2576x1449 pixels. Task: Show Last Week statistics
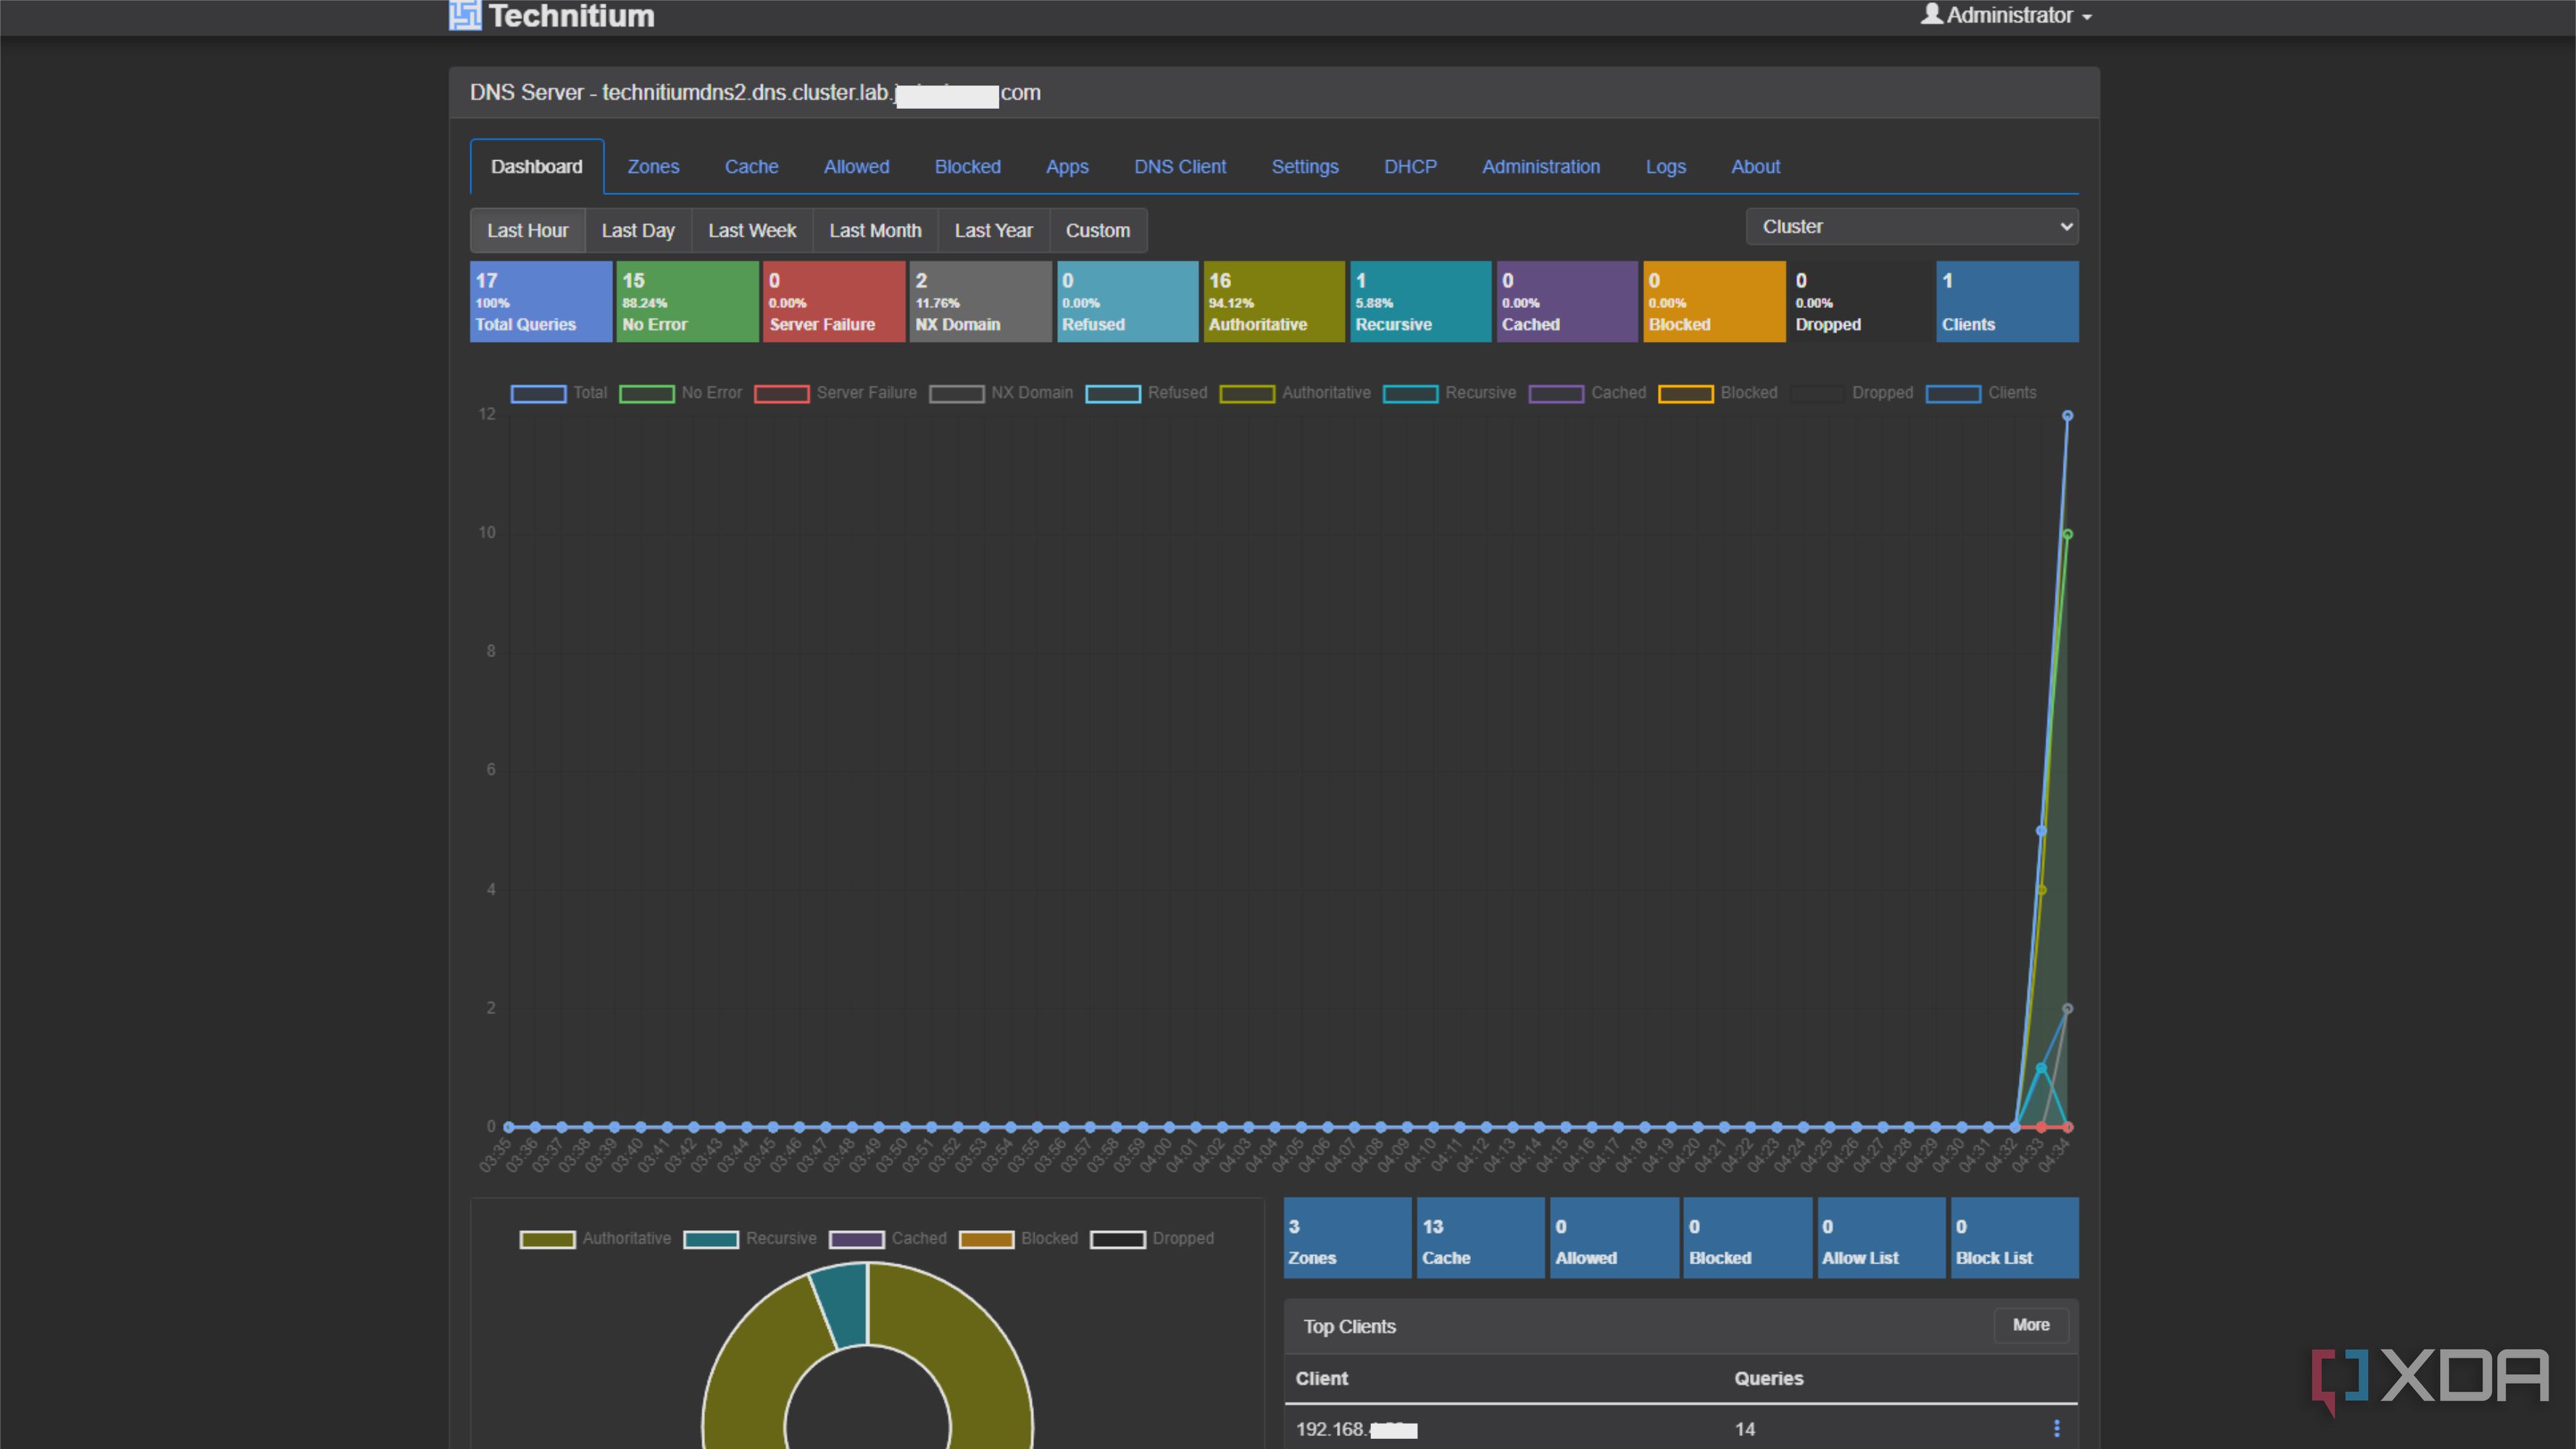pos(752,231)
